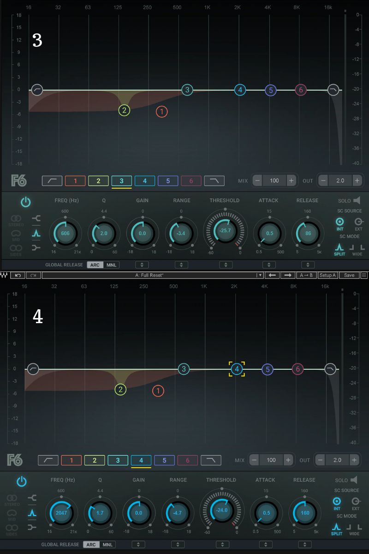Expand the stepper arrows under the 160 Release knob
The image size is (369, 554).
click(x=304, y=544)
